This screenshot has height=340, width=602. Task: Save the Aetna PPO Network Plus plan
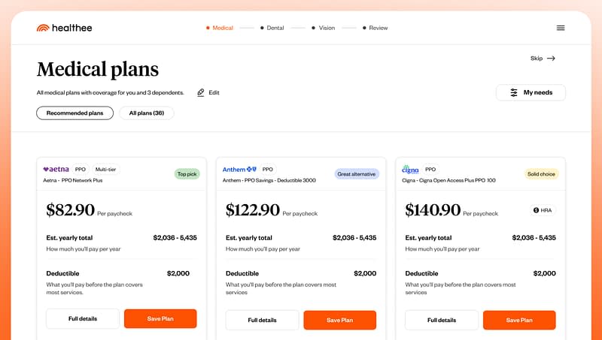[x=160, y=319]
